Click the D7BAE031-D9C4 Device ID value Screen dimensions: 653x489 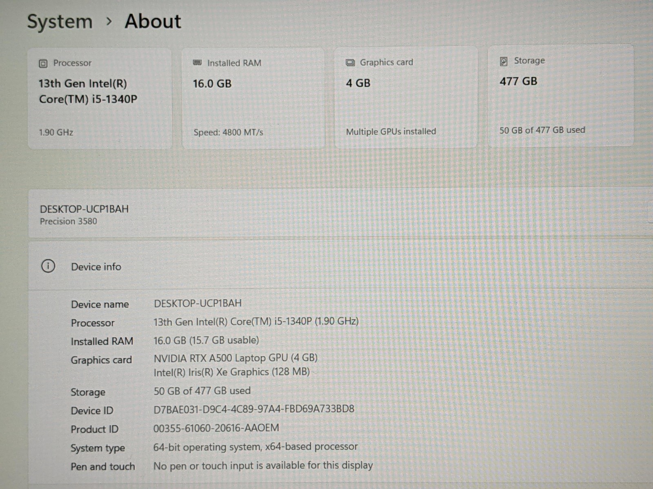[254, 409]
